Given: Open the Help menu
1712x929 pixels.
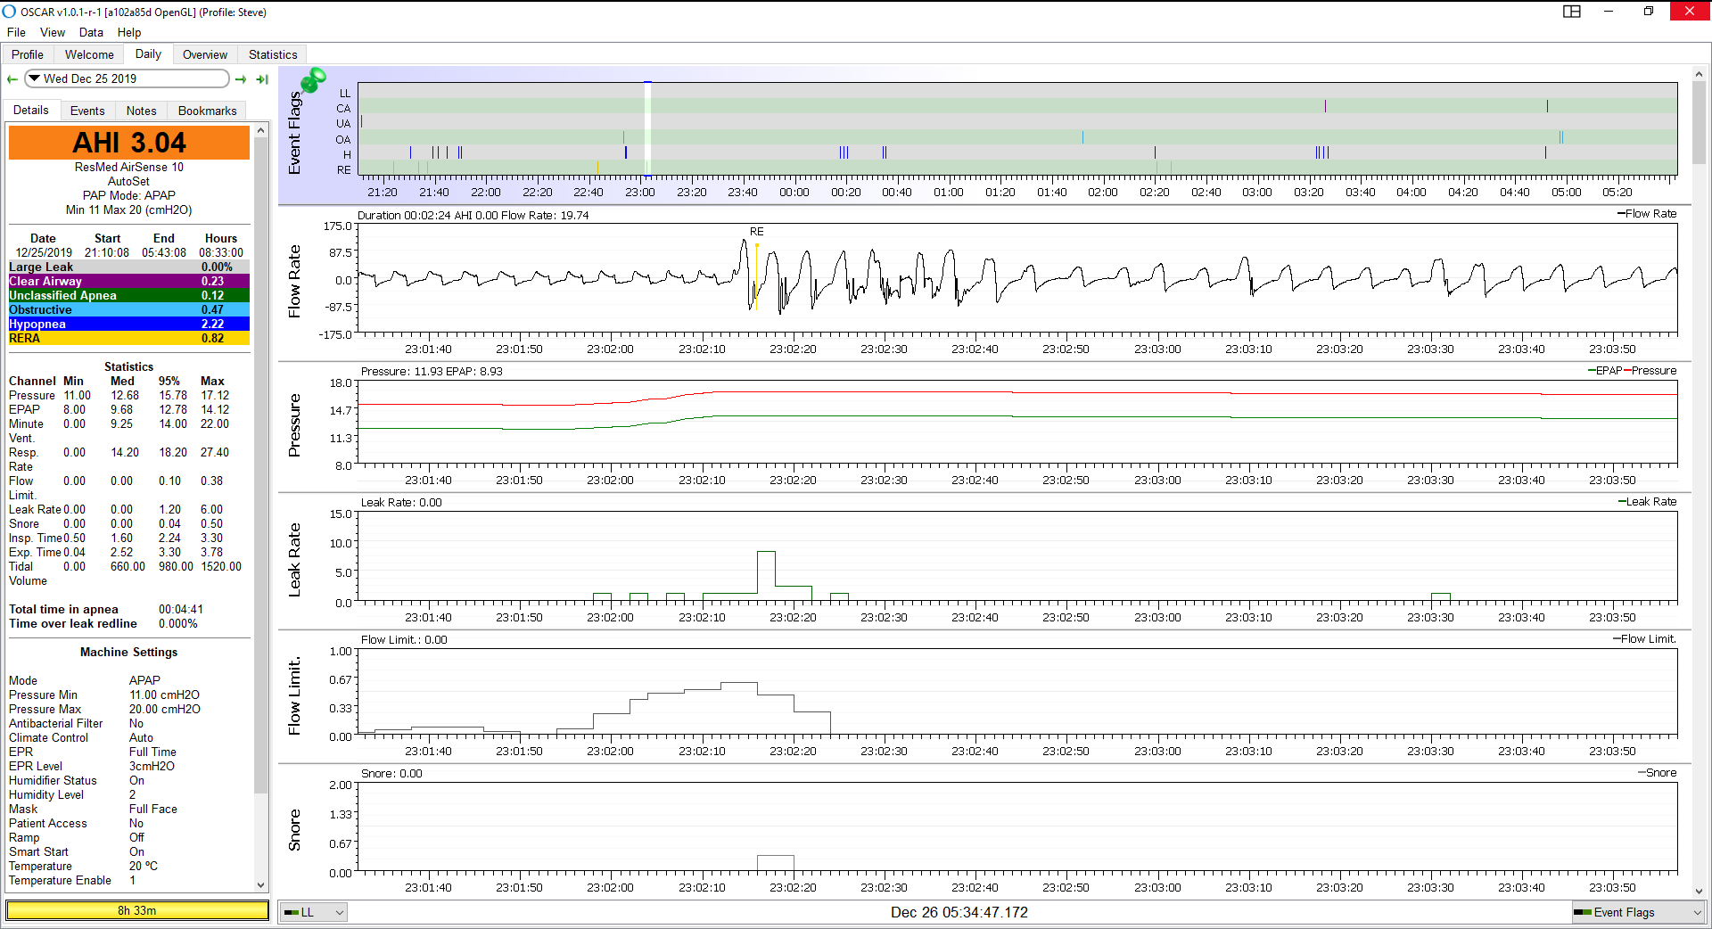Looking at the screenshot, I should click(x=129, y=32).
